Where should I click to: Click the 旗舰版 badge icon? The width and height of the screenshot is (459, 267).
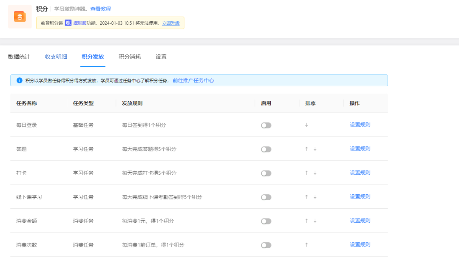click(x=68, y=23)
